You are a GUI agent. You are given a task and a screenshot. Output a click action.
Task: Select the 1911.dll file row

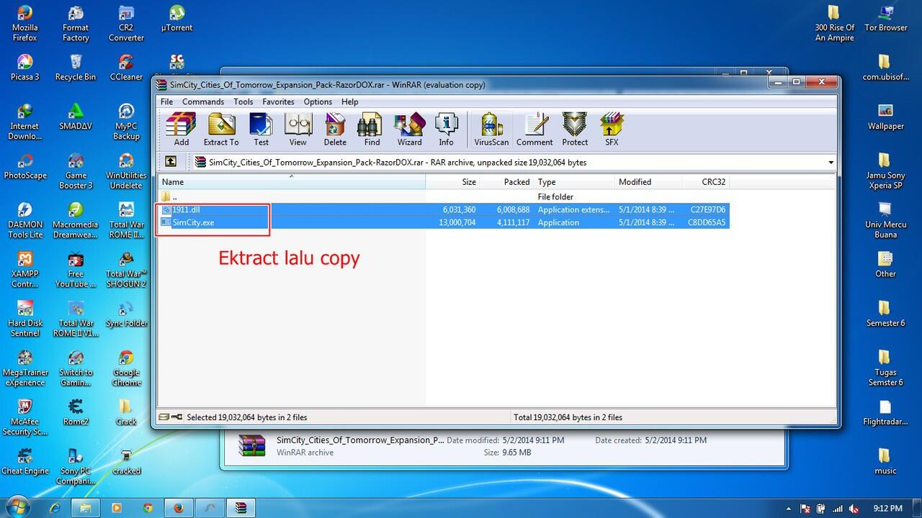[x=444, y=209]
